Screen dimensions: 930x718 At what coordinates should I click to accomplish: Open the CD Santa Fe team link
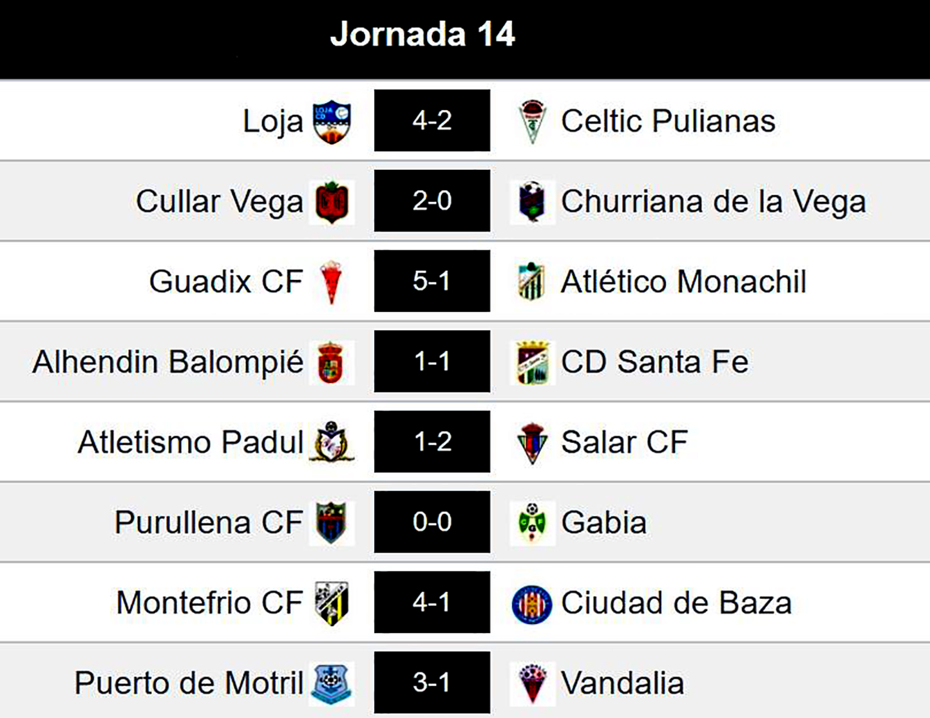[654, 362]
